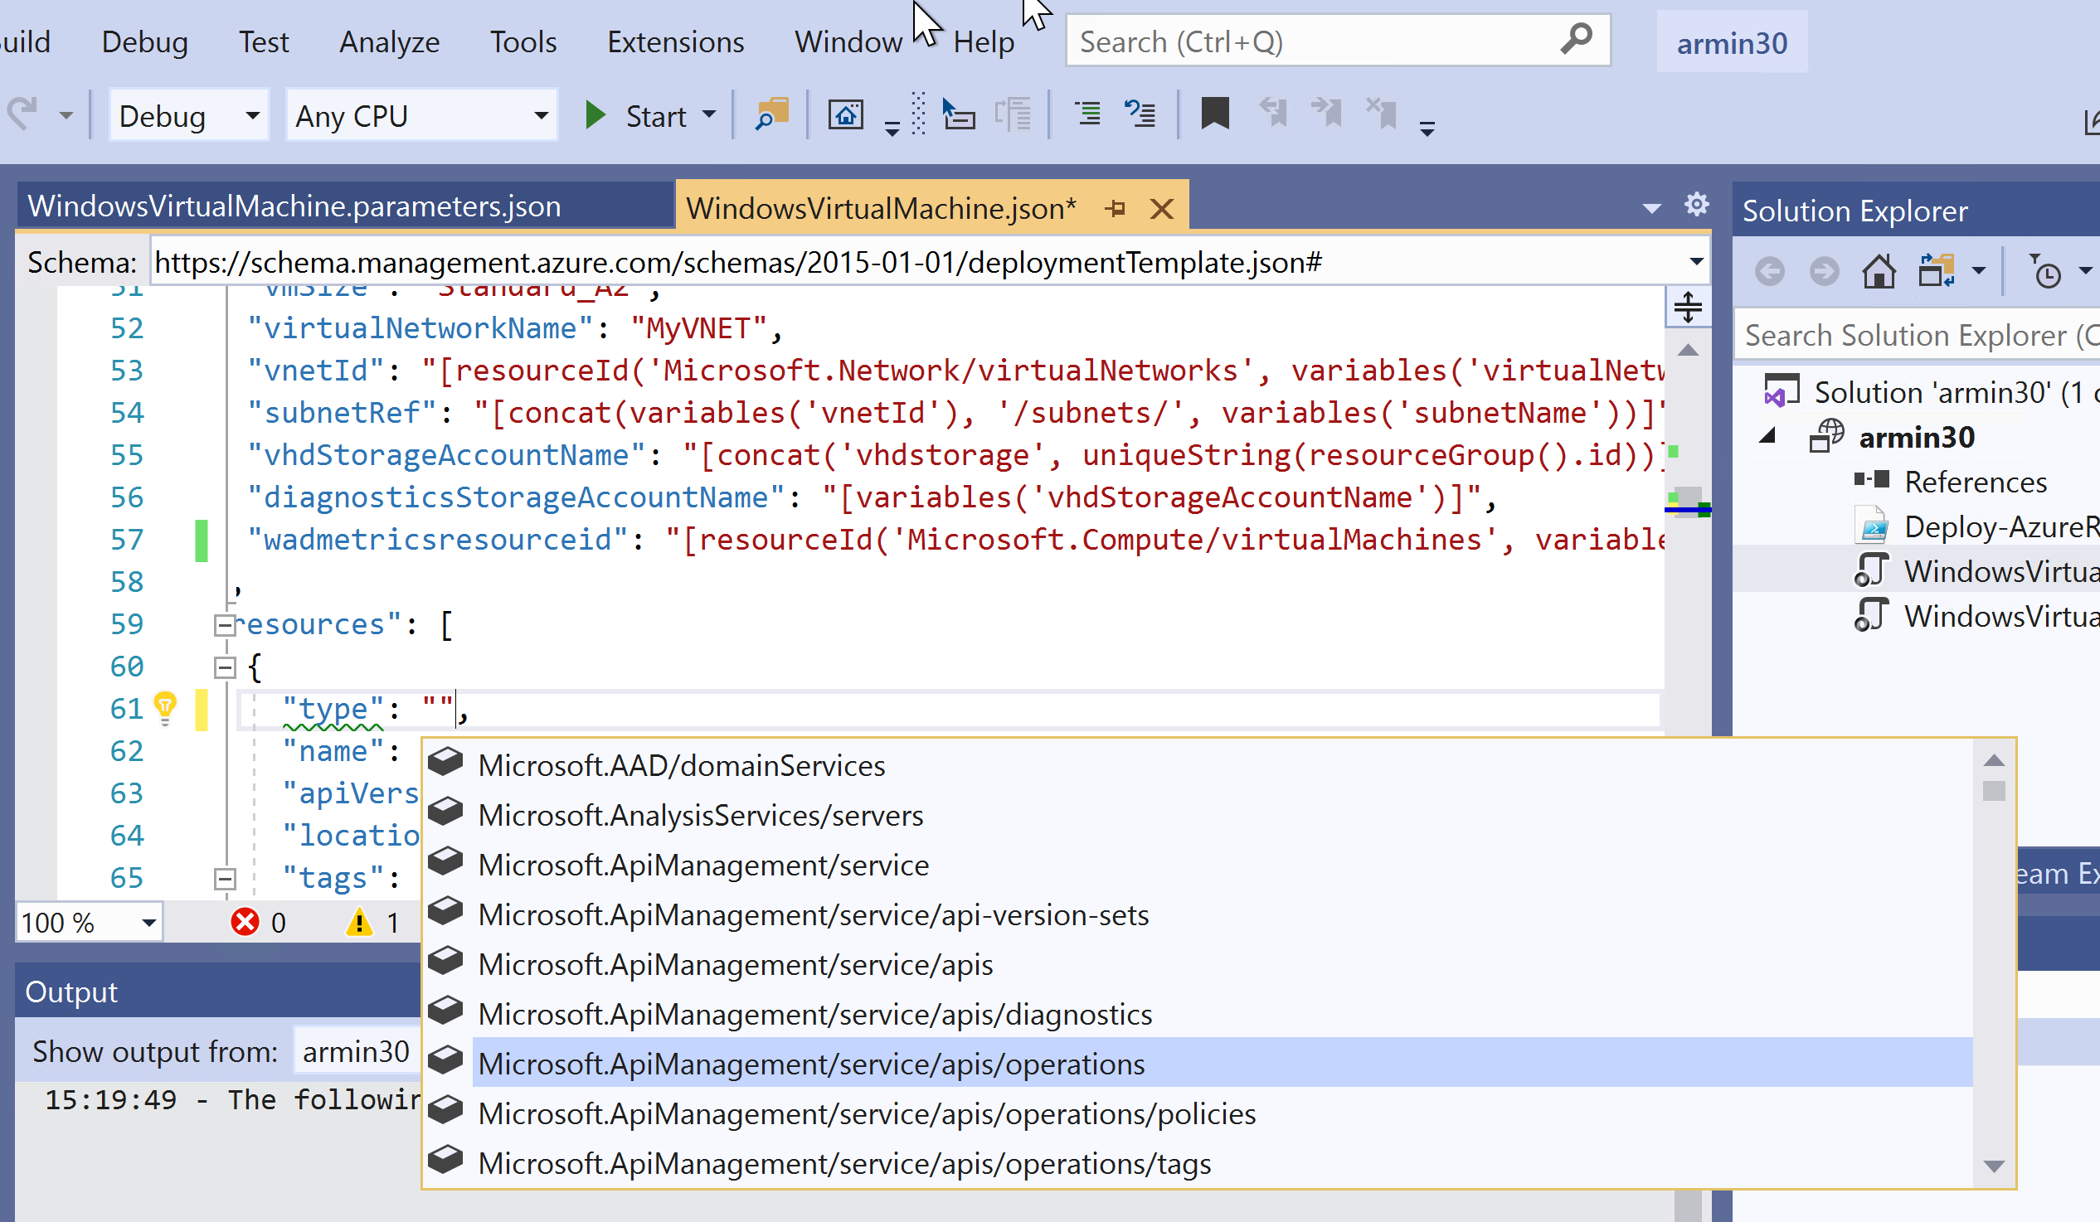
Task: Expand the WindowsVirtualMachine.json resources node
Action: (226, 624)
